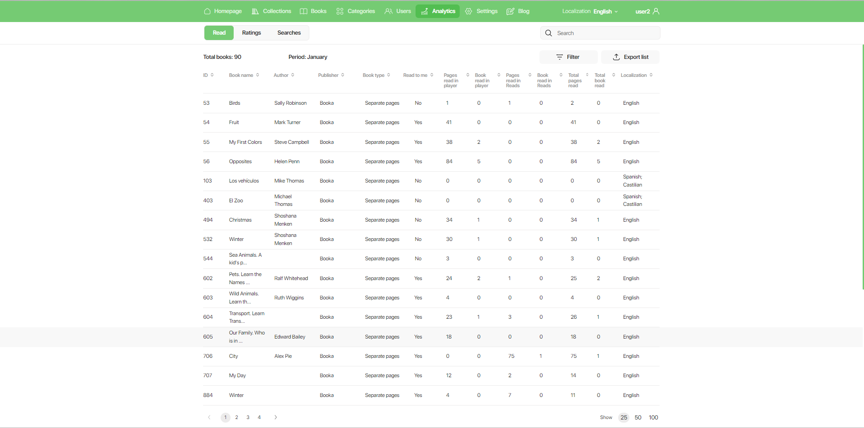Open the Filter button
This screenshot has width=864, height=428.
point(568,57)
